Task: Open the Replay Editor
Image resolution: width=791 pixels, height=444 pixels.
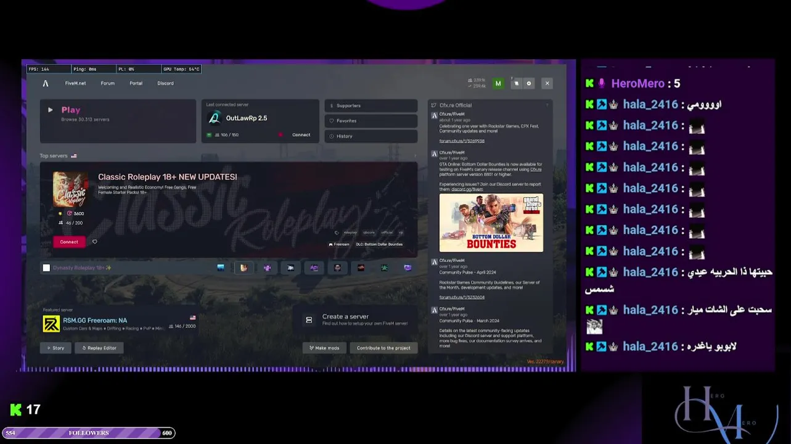Action: [x=99, y=348]
